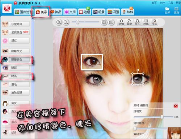Open the 场景 tab
This screenshot has width=181, height=139.
click(99, 12)
